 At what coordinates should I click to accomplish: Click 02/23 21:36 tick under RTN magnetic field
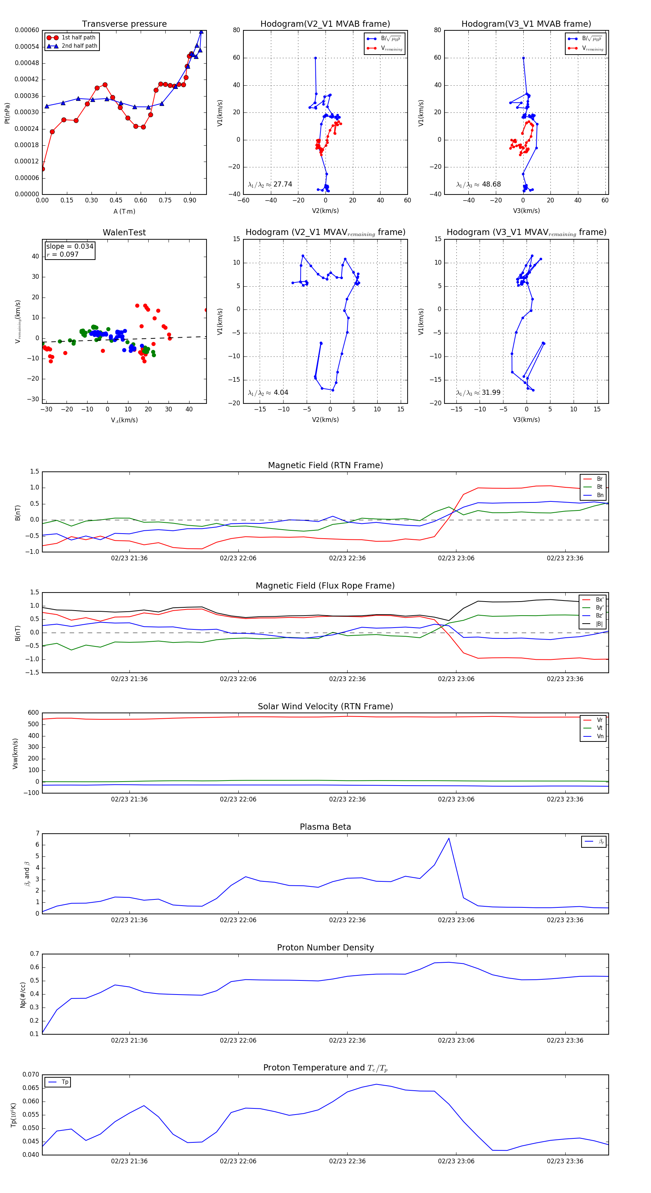[129, 558]
